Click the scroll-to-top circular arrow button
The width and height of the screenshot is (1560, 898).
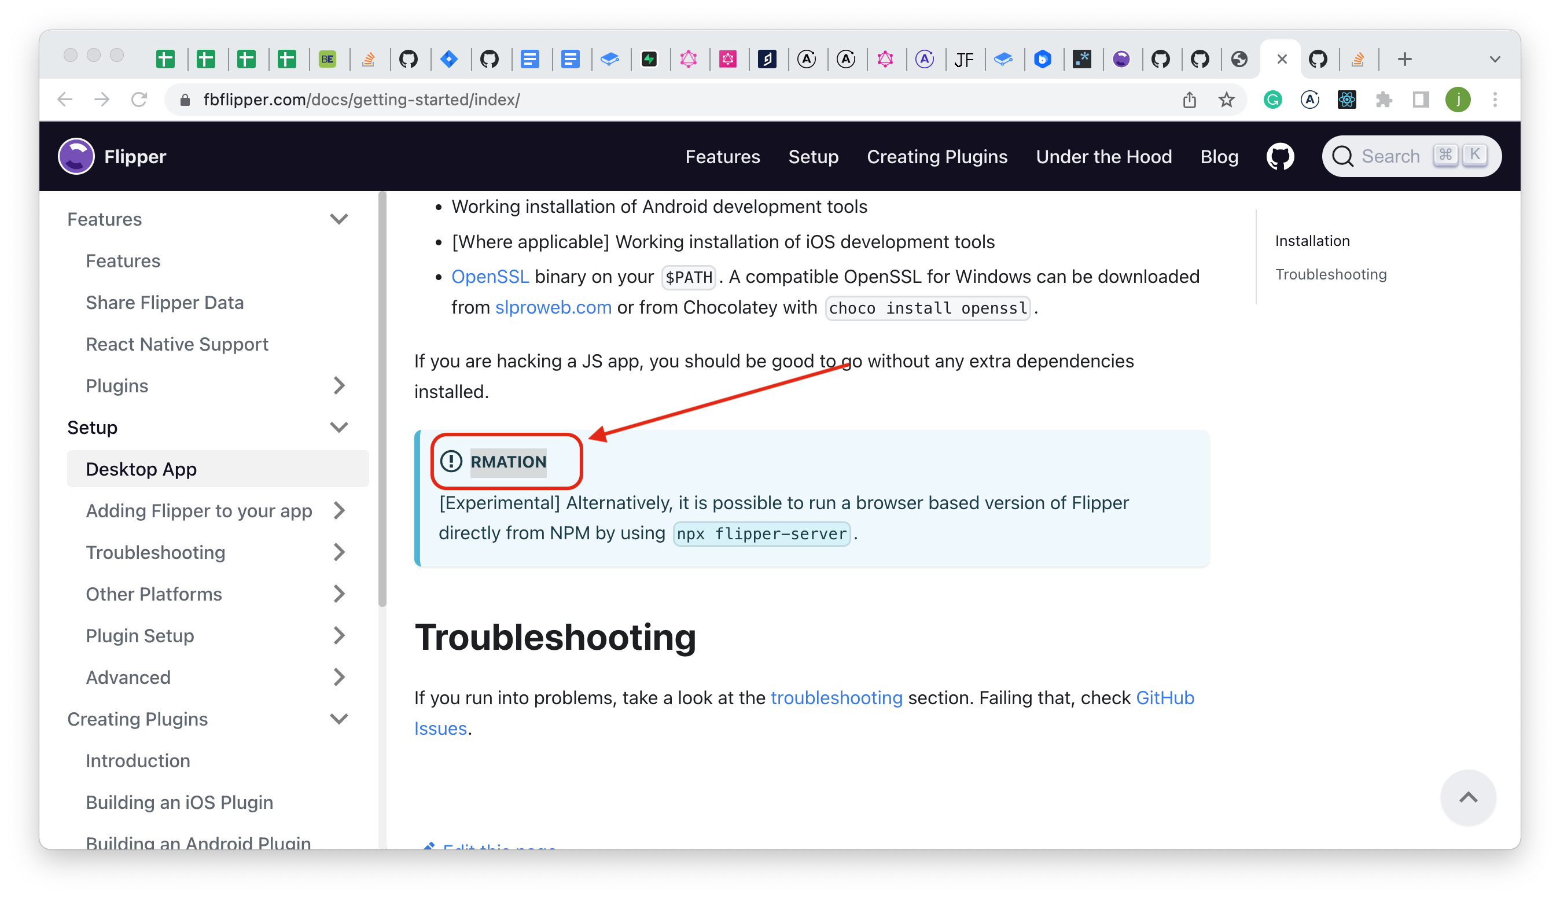[1468, 797]
